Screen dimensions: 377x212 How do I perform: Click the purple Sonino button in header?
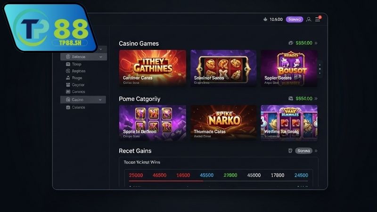(295, 19)
